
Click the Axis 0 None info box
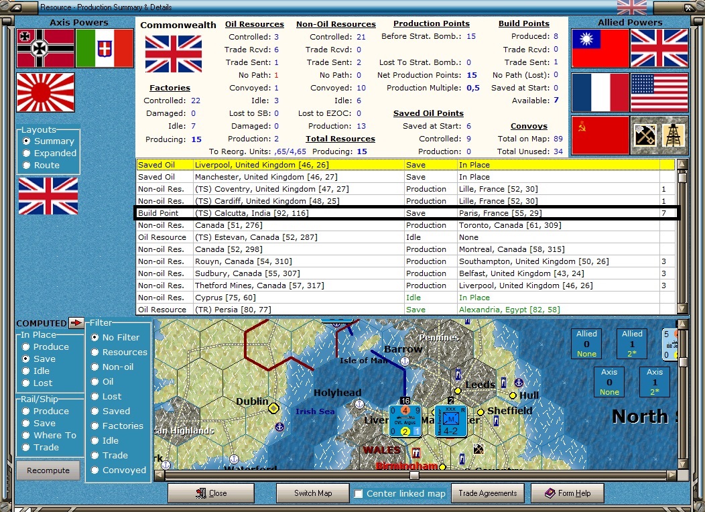[x=609, y=381]
